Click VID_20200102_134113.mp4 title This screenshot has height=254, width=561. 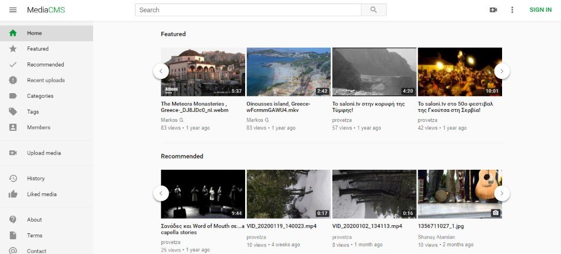(367, 226)
